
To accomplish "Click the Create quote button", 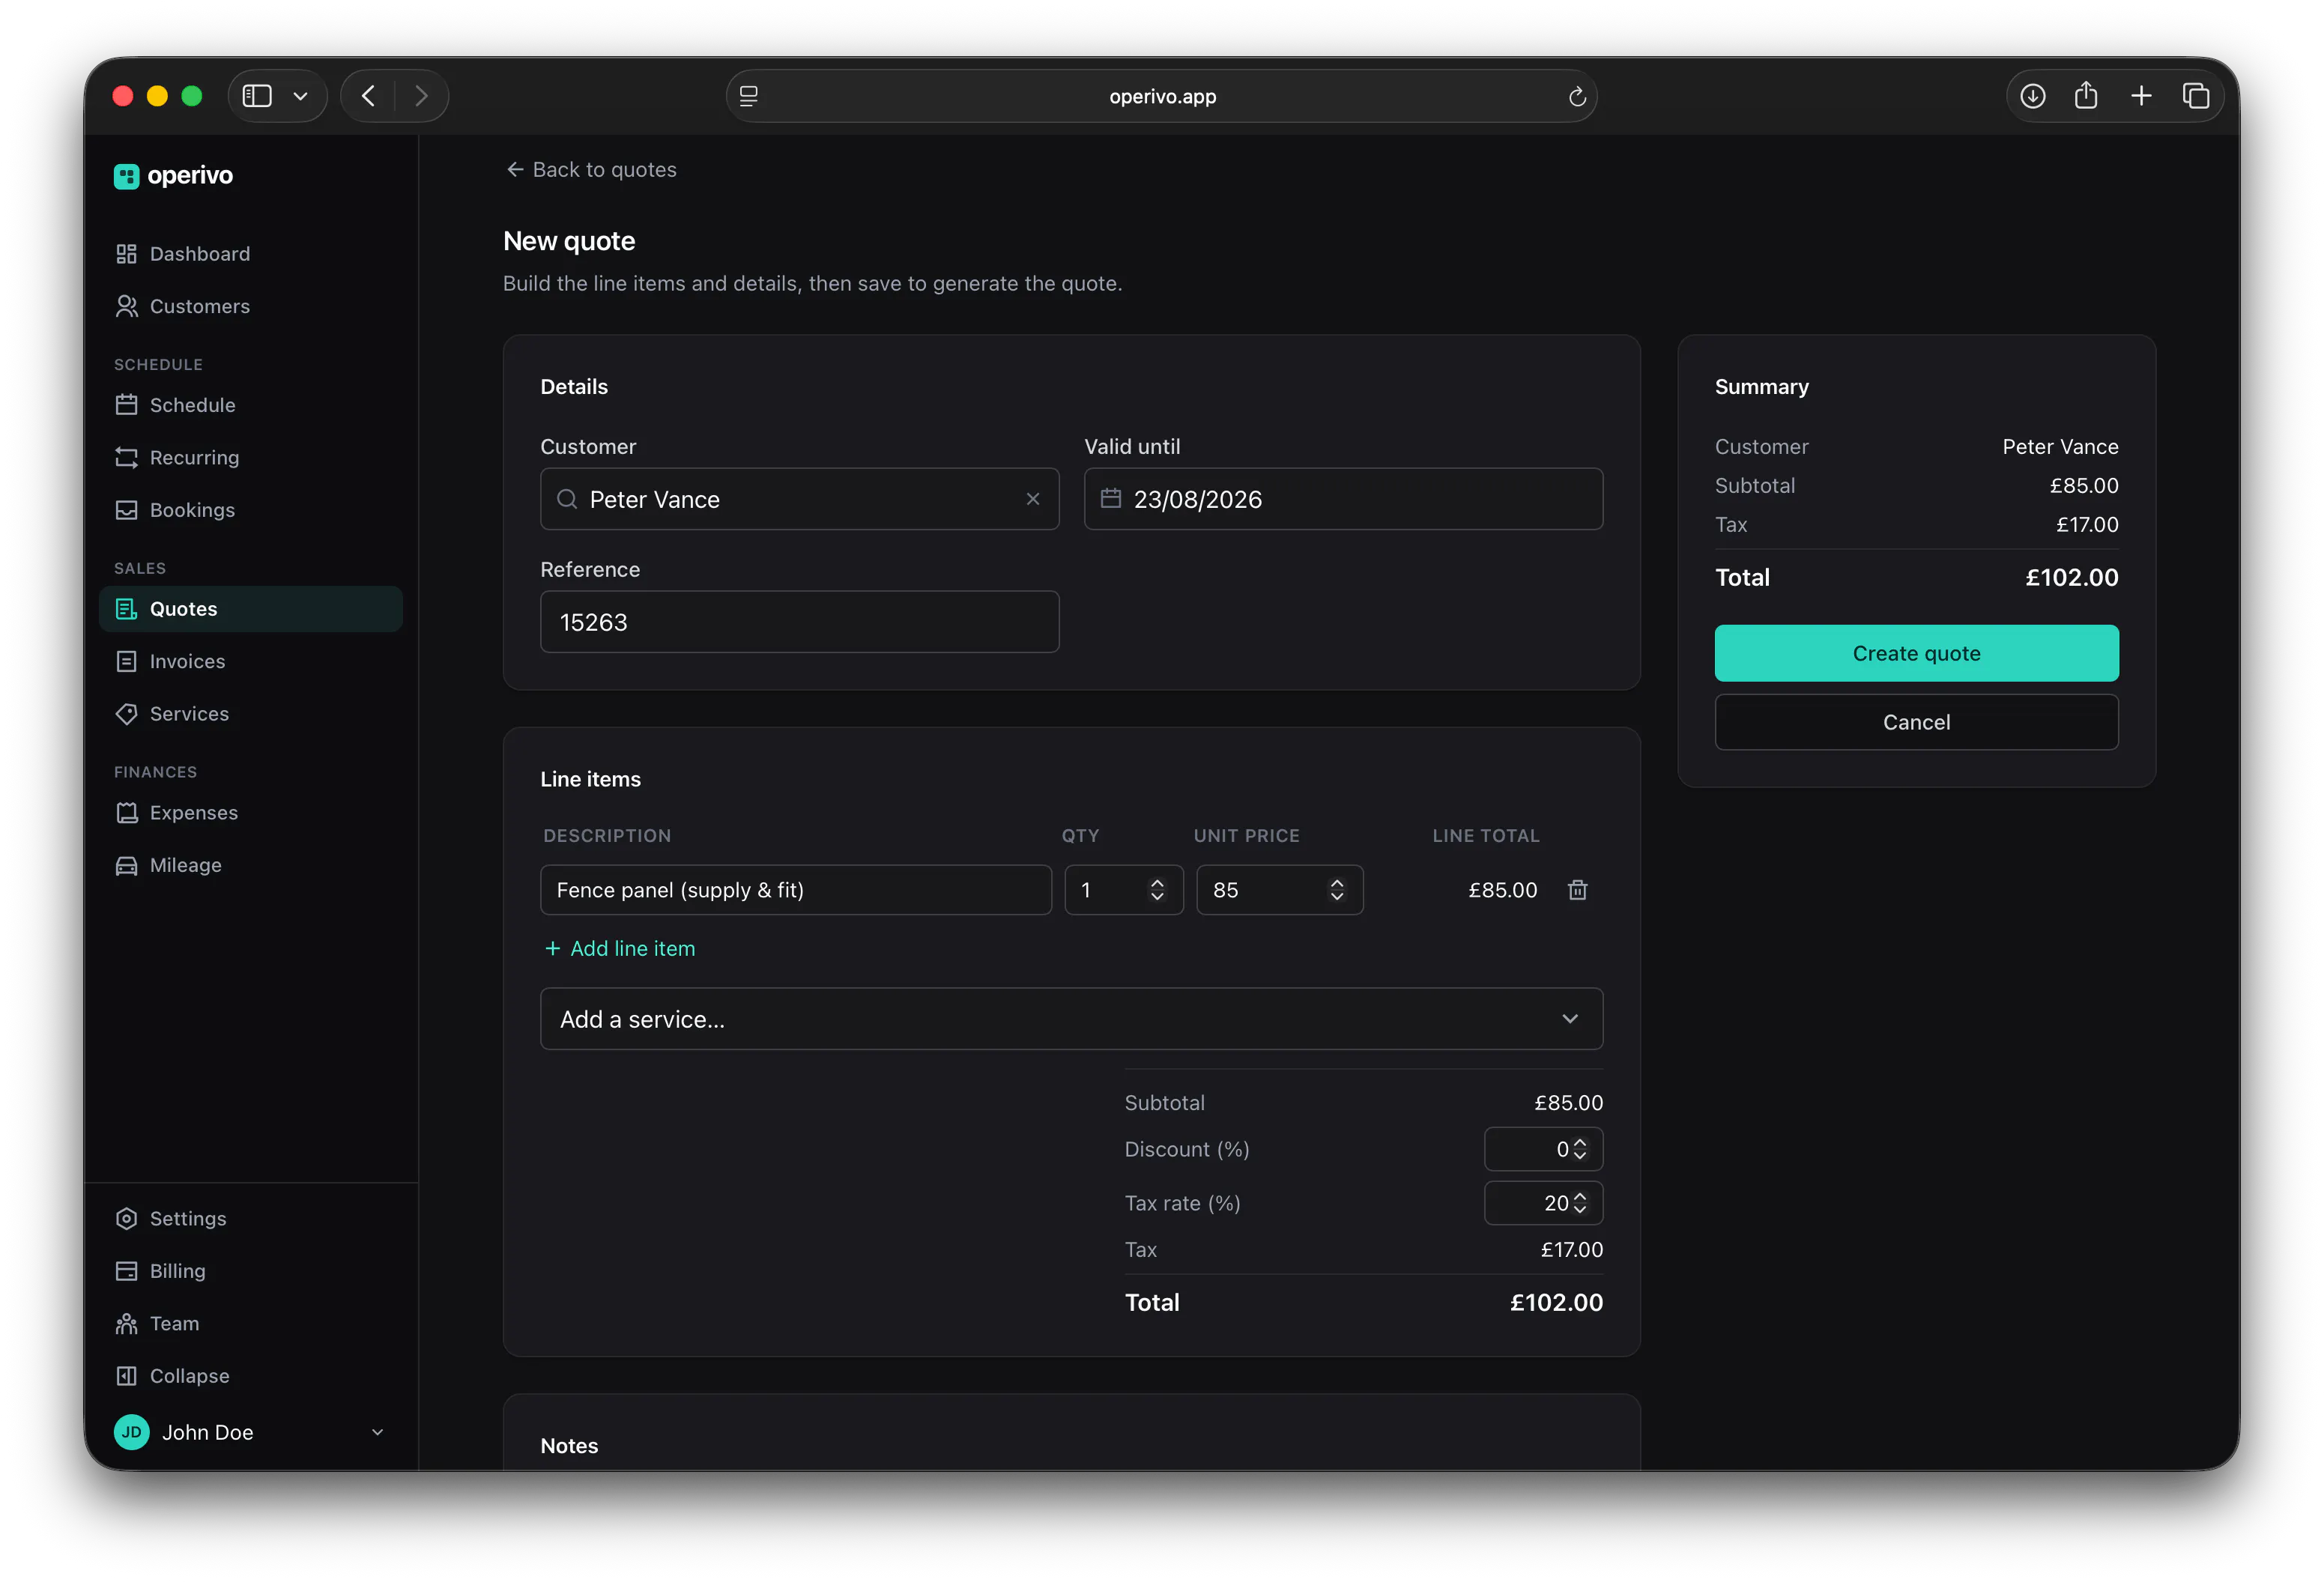I will (x=1916, y=653).
